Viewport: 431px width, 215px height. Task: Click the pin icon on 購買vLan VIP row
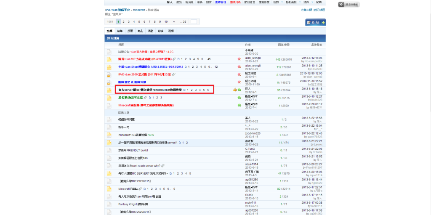239,59
